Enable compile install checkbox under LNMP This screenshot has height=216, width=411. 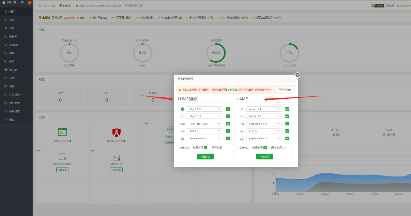pos(225,148)
